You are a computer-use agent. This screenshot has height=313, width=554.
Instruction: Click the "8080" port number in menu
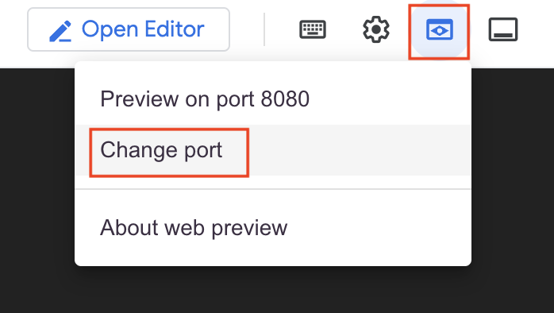point(285,99)
